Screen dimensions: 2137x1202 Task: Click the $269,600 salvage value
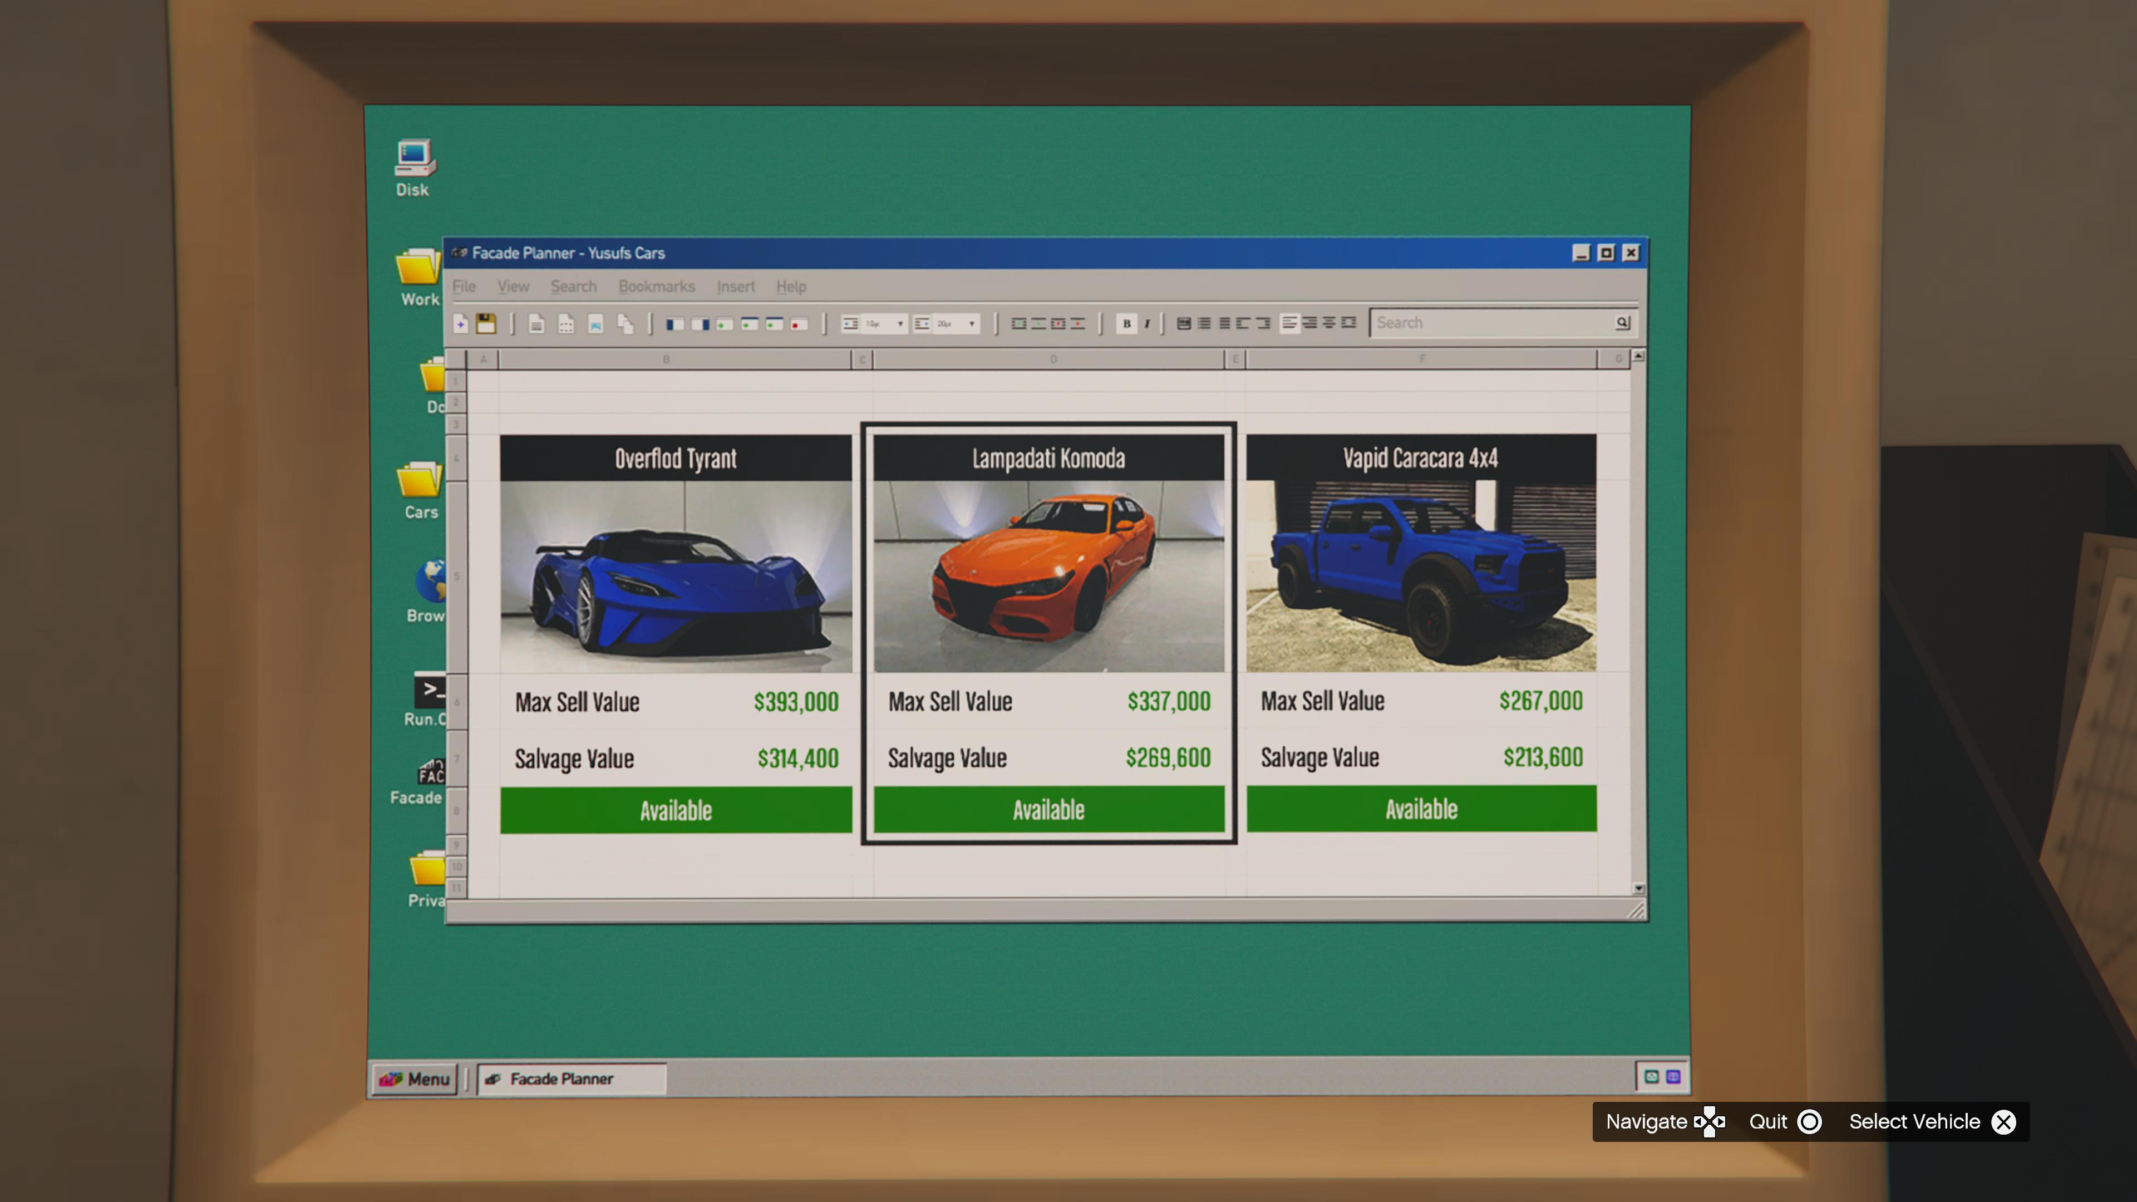1168,757
